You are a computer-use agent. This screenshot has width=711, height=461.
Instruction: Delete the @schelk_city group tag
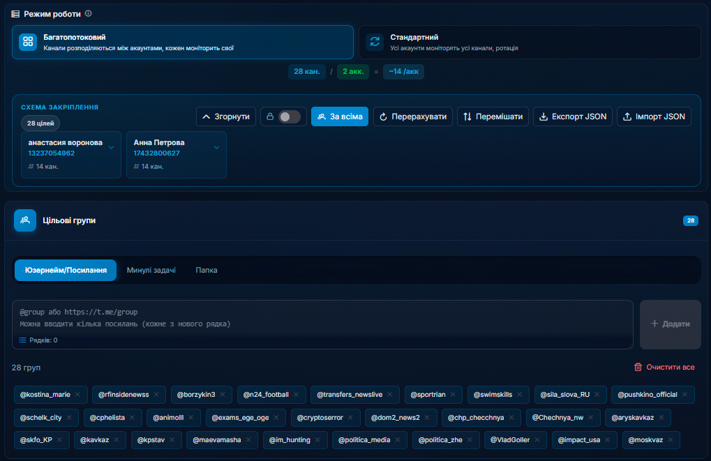pyautogui.click(x=69, y=418)
